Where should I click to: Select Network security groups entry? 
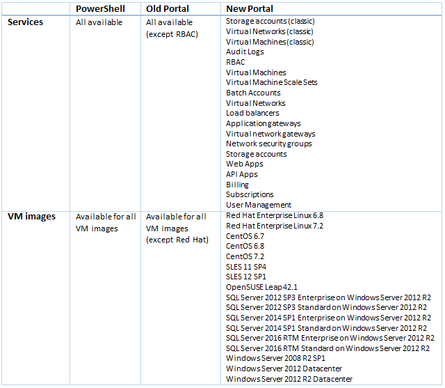[x=268, y=143]
